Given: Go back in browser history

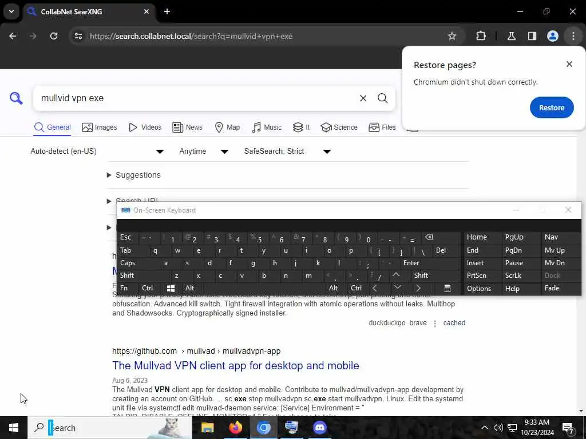Looking at the screenshot, I should click(x=13, y=36).
